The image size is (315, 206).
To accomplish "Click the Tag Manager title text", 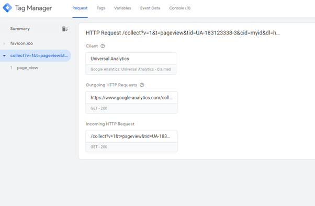I will (x=33, y=8).
